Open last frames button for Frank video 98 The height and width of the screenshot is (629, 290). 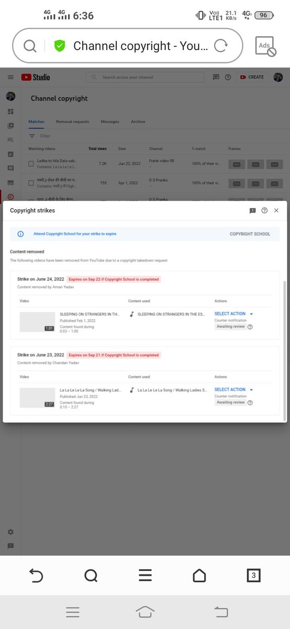(275, 165)
